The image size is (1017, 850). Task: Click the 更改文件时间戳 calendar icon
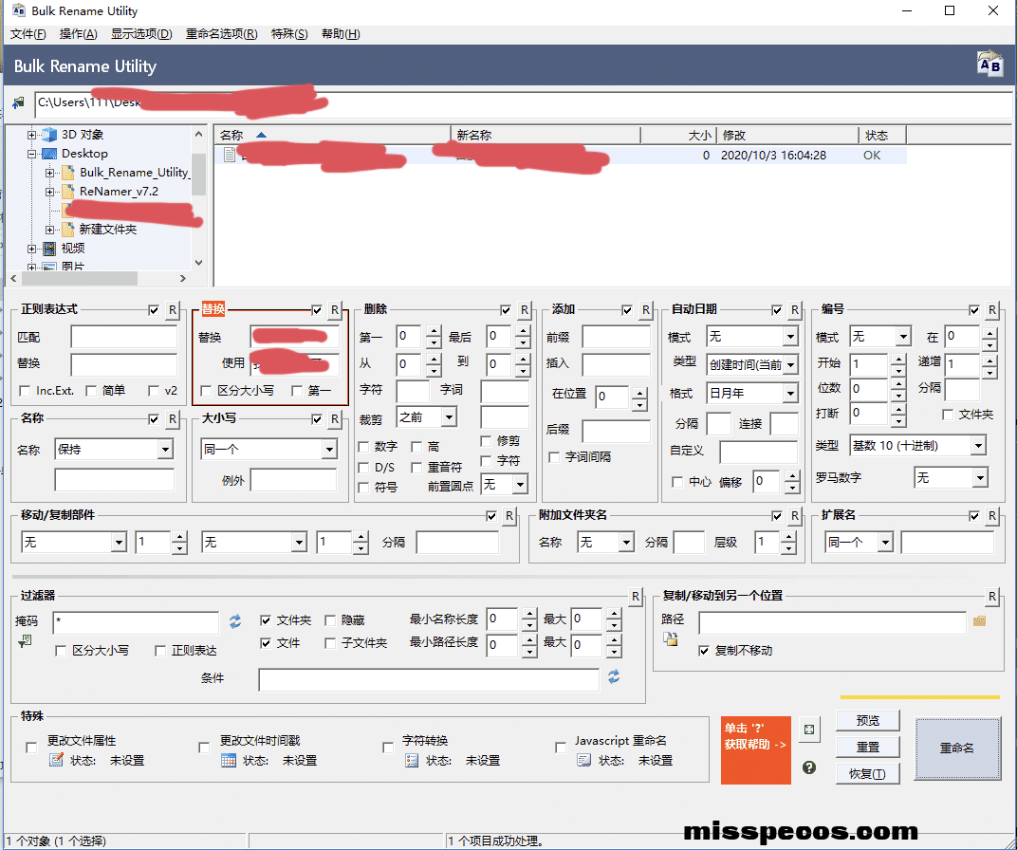[229, 760]
